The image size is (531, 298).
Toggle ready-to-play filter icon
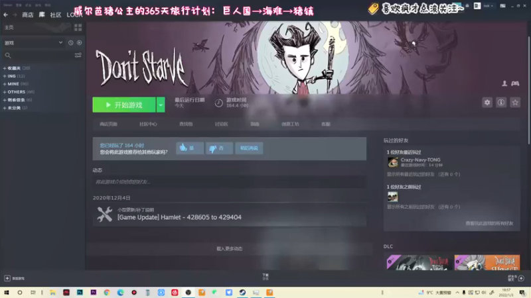click(x=79, y=43)
